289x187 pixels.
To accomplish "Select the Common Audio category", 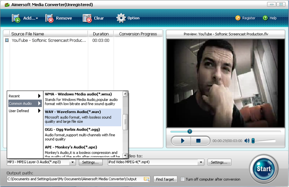I will click(x=25, y=104).
